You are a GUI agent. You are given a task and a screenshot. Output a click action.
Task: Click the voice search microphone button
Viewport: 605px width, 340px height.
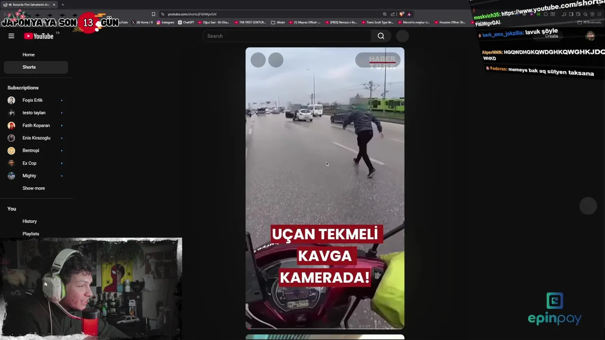click(402, 36)
